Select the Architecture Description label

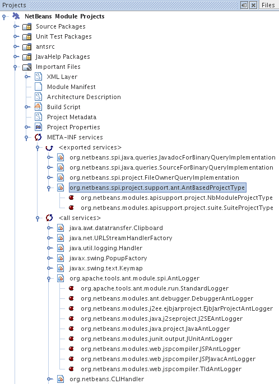pos(84,97)
